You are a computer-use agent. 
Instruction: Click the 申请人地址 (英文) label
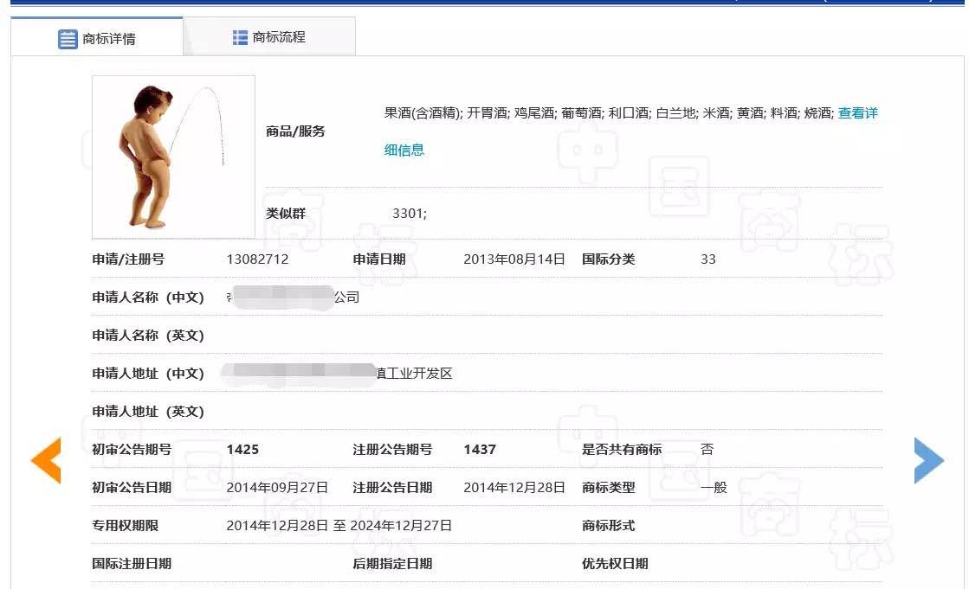tap(148, 412)
